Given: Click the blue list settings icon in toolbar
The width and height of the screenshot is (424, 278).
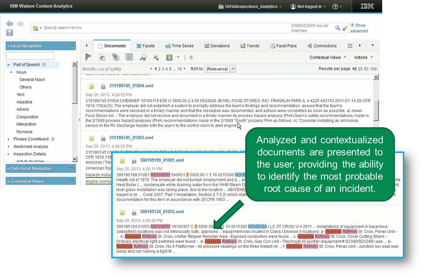Looking at the screenshot, I should (129, 57).
